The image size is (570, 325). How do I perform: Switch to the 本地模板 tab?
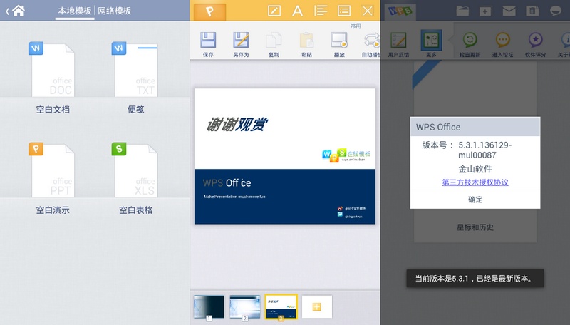coord(75,11)
